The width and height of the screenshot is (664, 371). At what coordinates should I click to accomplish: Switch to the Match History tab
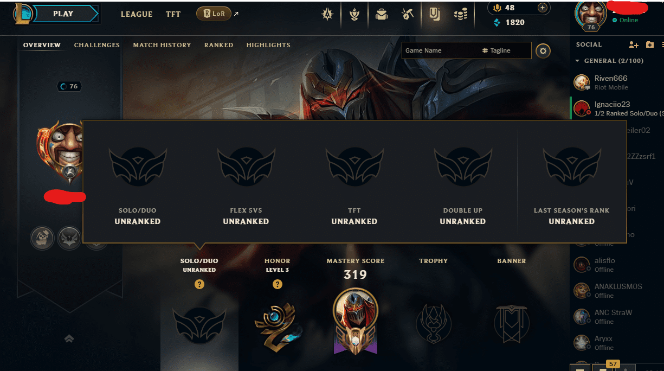point(162,45)
